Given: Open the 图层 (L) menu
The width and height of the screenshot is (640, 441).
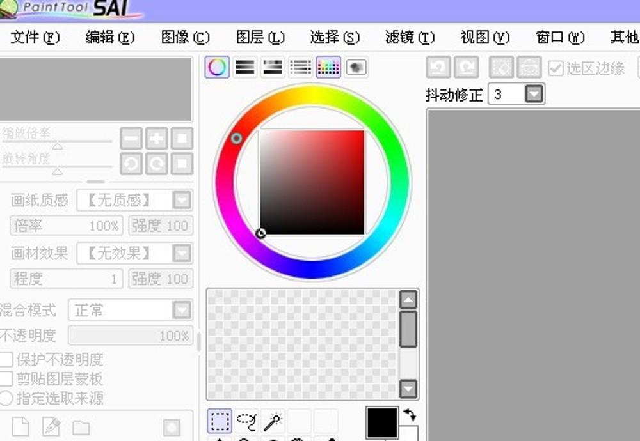Looking at the screenshot, I should coord(260,37).
